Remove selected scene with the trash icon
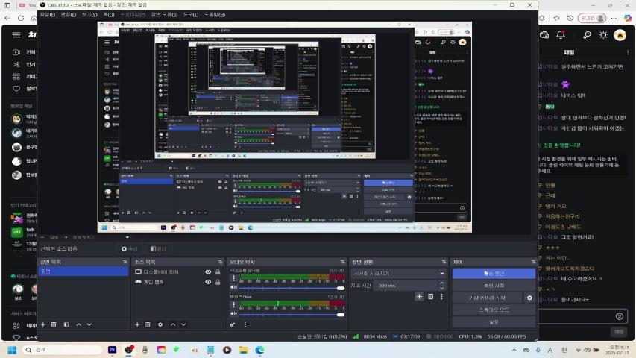The width and height of the screenshot is (636, 358). click(x=54, y=324)
